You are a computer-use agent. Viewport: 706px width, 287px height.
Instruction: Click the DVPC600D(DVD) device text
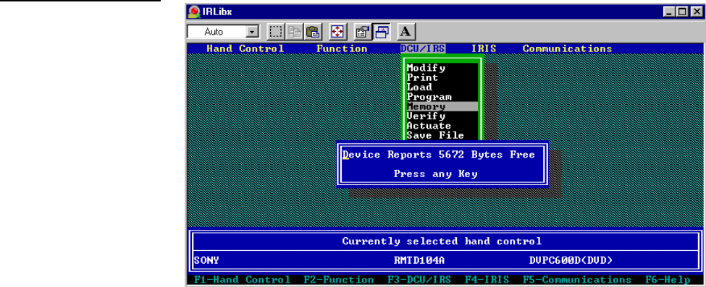click(571, 260)
